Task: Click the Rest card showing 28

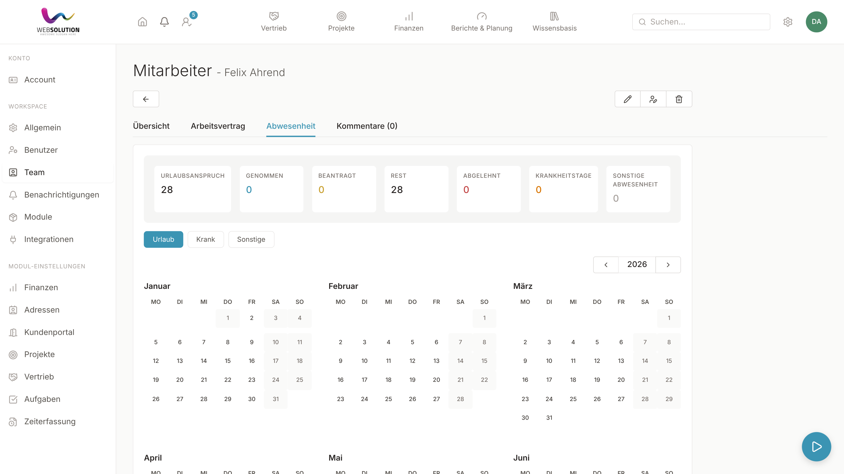Action: [x=416, y=189]
